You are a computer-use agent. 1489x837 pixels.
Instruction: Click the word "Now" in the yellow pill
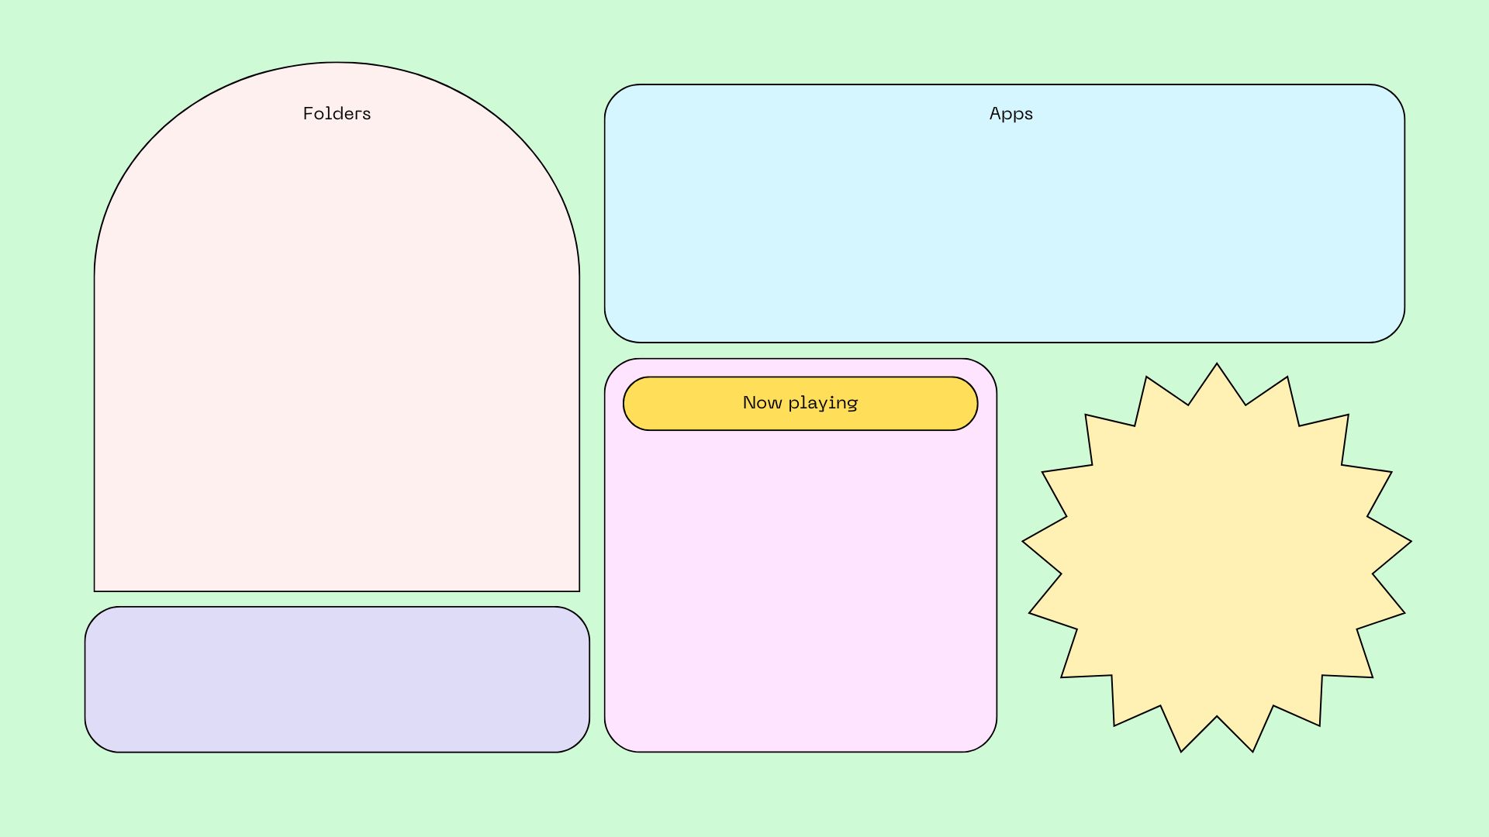[x=762, y=403]
